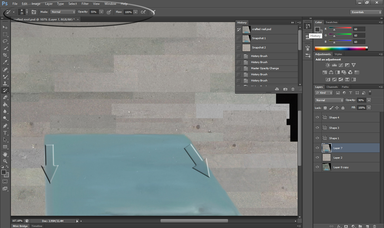Switch to the Channels tab

332,87
